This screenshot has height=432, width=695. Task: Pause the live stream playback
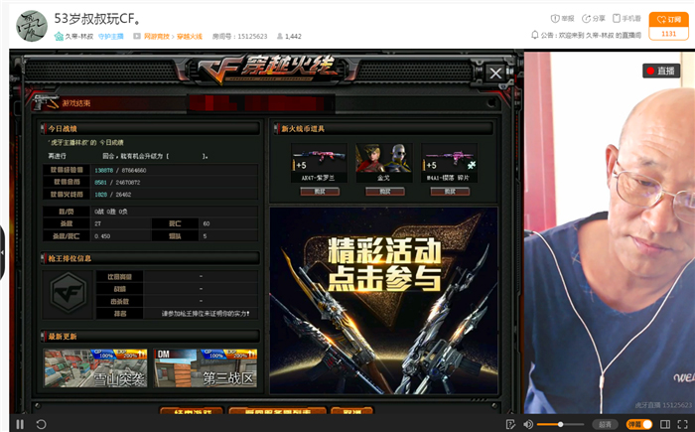(x=20, y=424)
